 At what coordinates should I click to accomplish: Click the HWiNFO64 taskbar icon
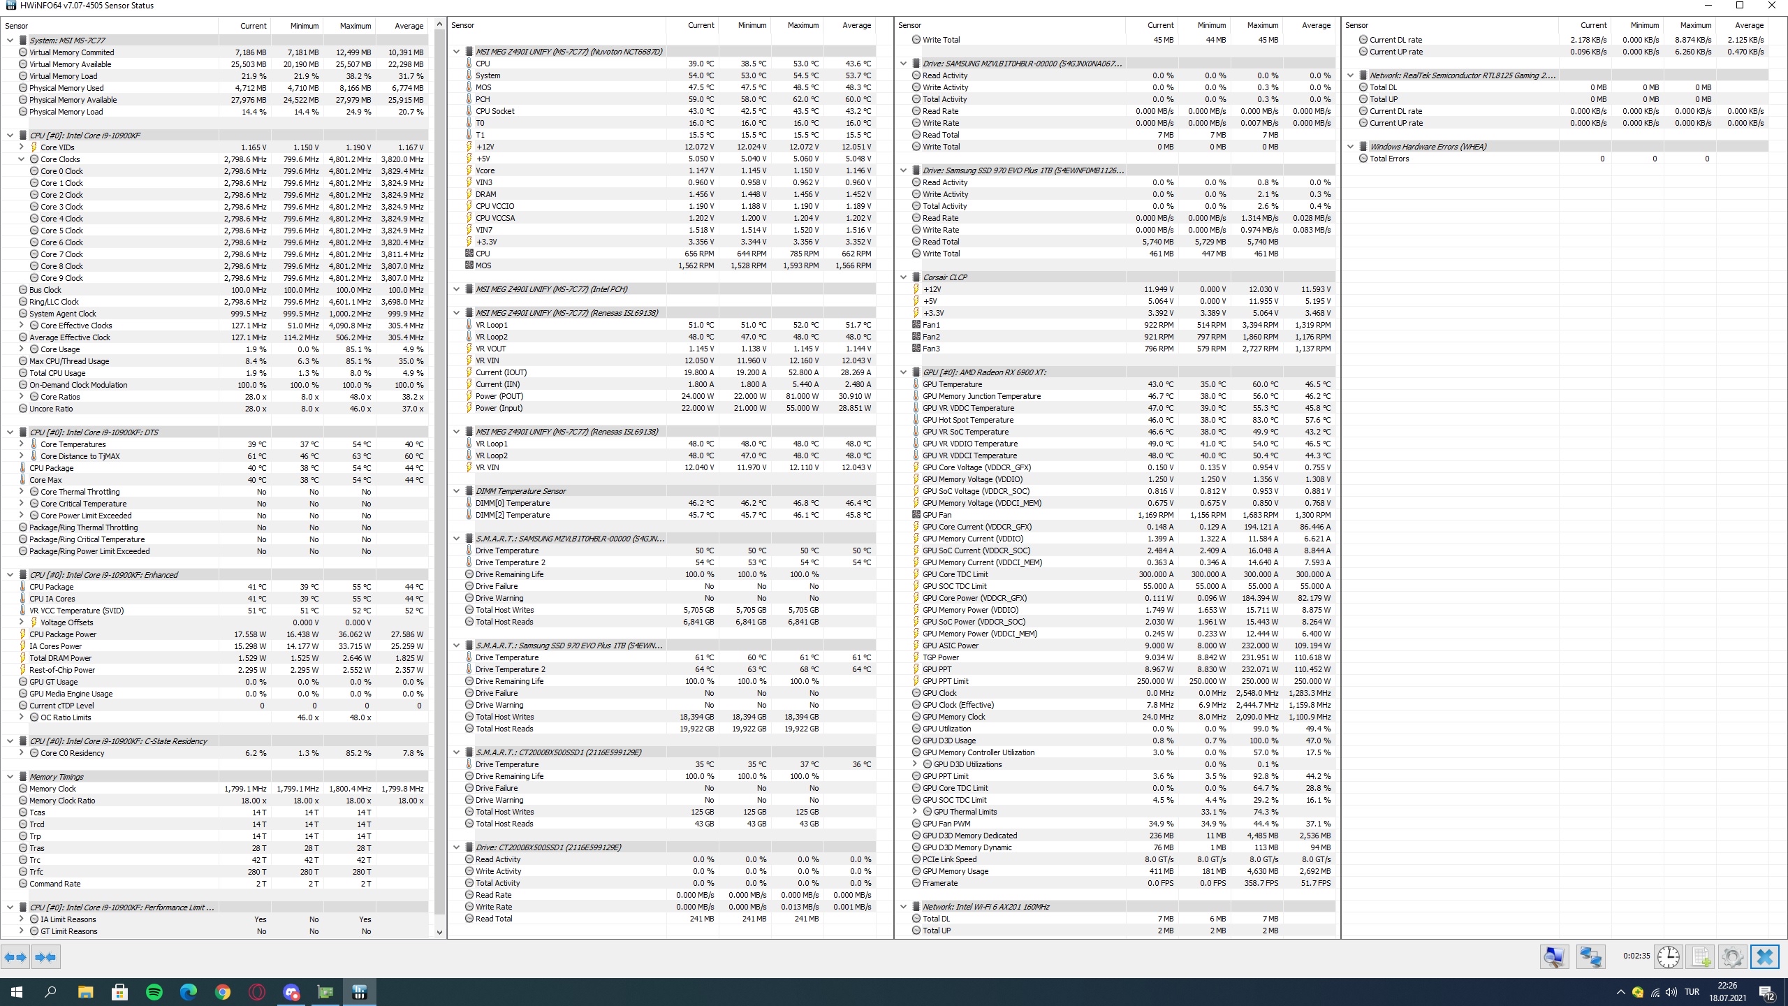point(360,992)
